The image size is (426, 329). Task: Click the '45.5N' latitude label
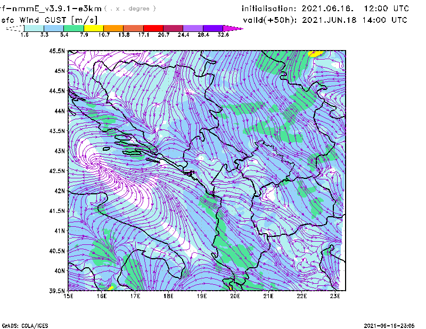57,51
